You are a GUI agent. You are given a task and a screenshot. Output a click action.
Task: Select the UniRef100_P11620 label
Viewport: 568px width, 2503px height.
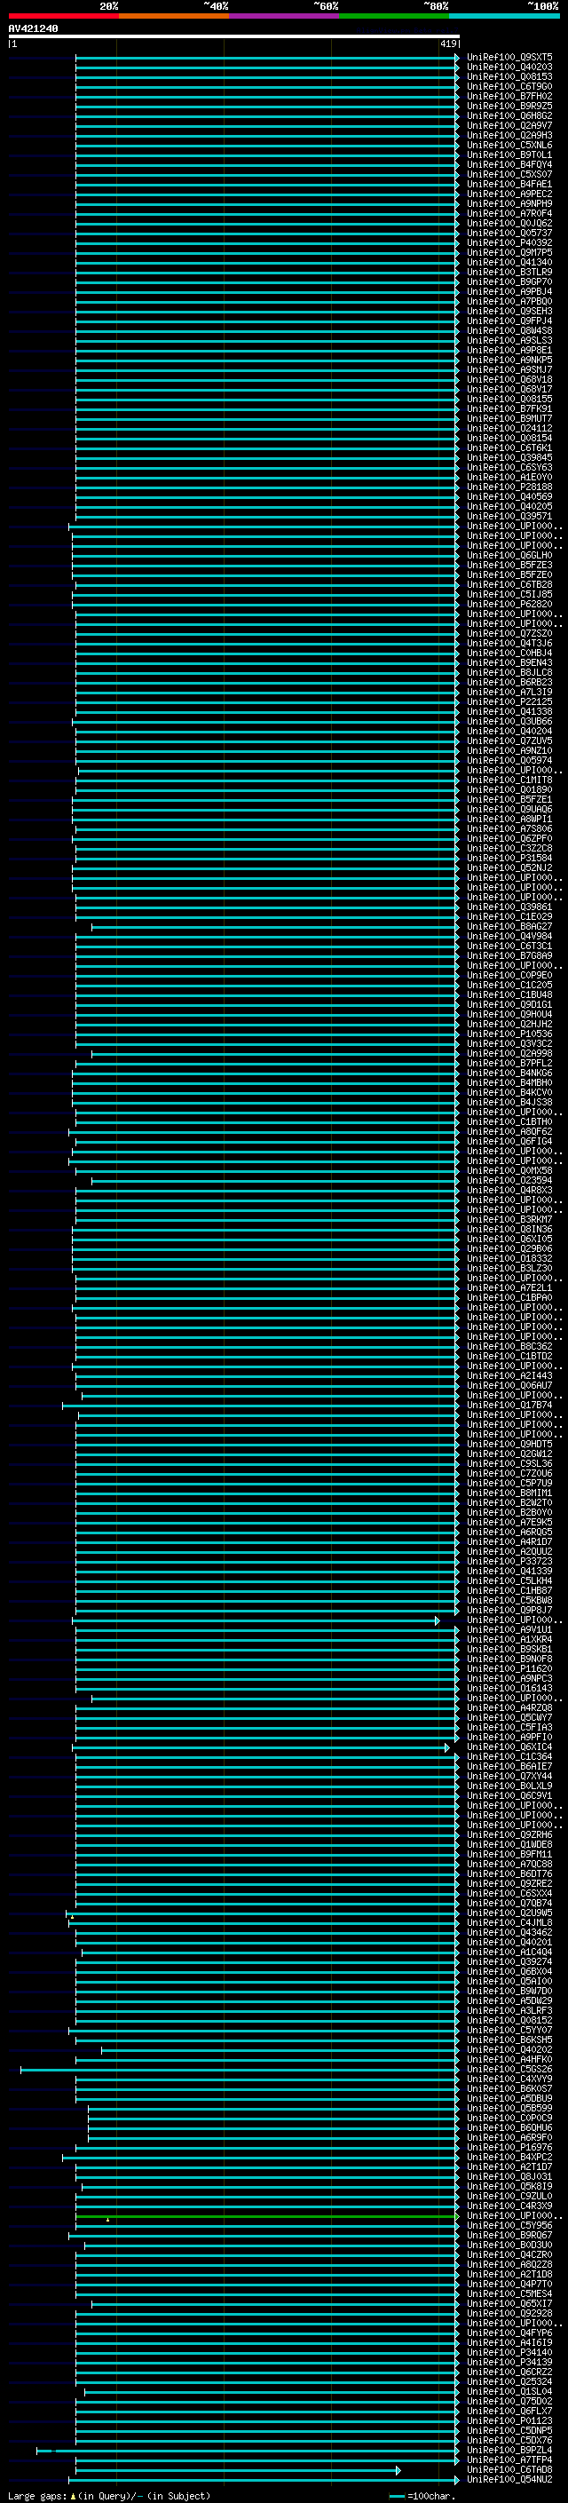point(509,1668)
